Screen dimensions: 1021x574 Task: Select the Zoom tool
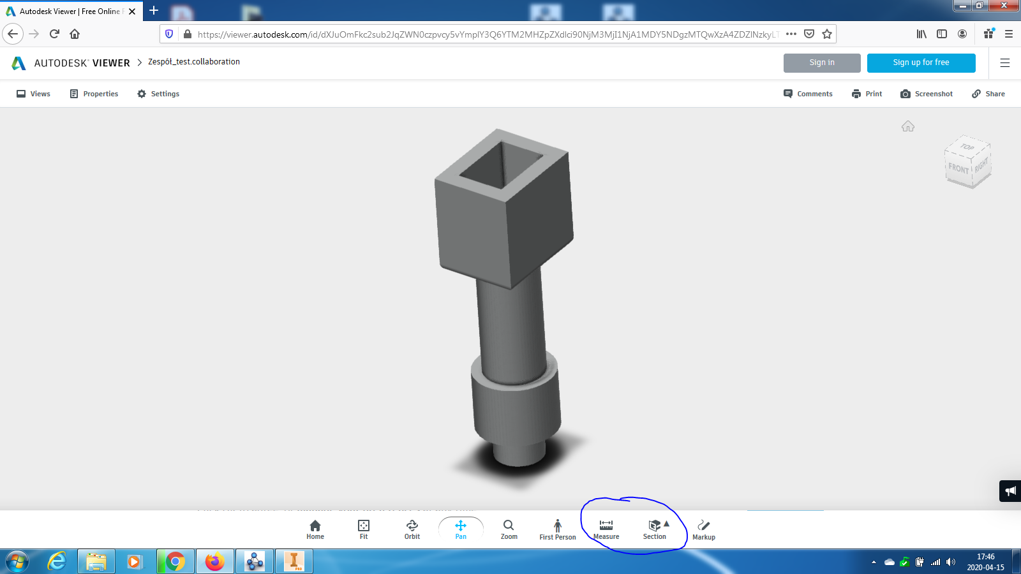(x=509, y=529)
